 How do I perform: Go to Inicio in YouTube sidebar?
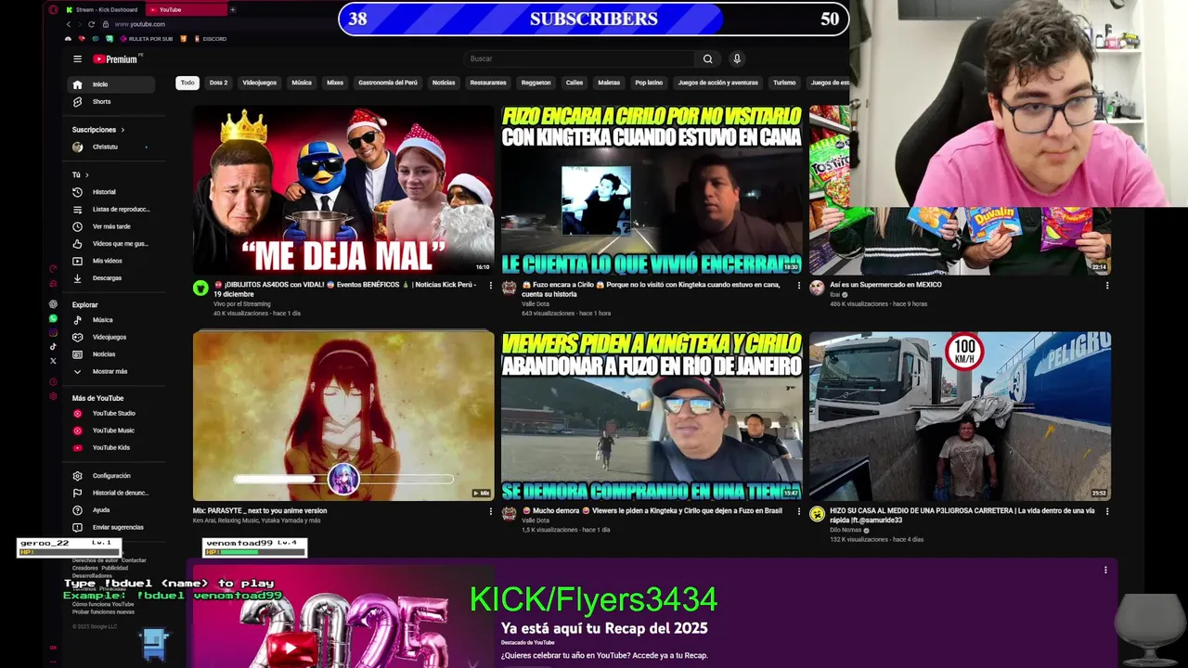tap(110, 84)
